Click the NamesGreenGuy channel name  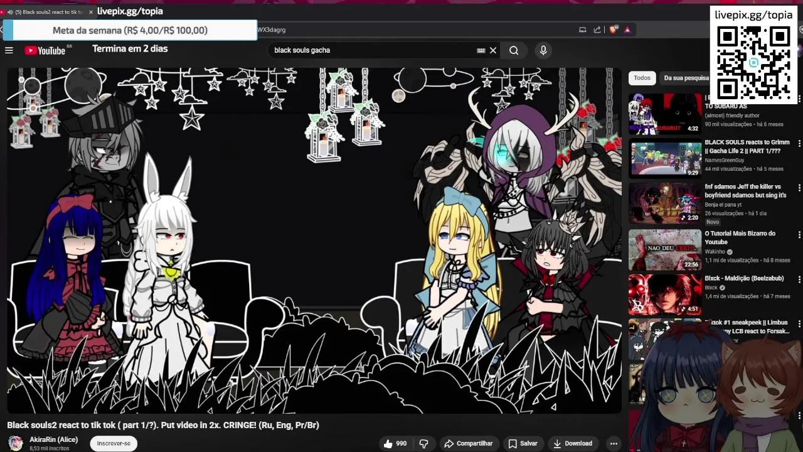[x=725, y=161]
